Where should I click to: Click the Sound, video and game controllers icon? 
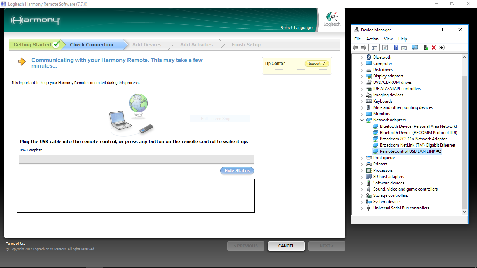tap(368, 189)
